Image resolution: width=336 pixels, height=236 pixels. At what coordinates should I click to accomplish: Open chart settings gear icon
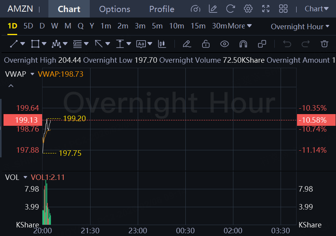(248, 9)
